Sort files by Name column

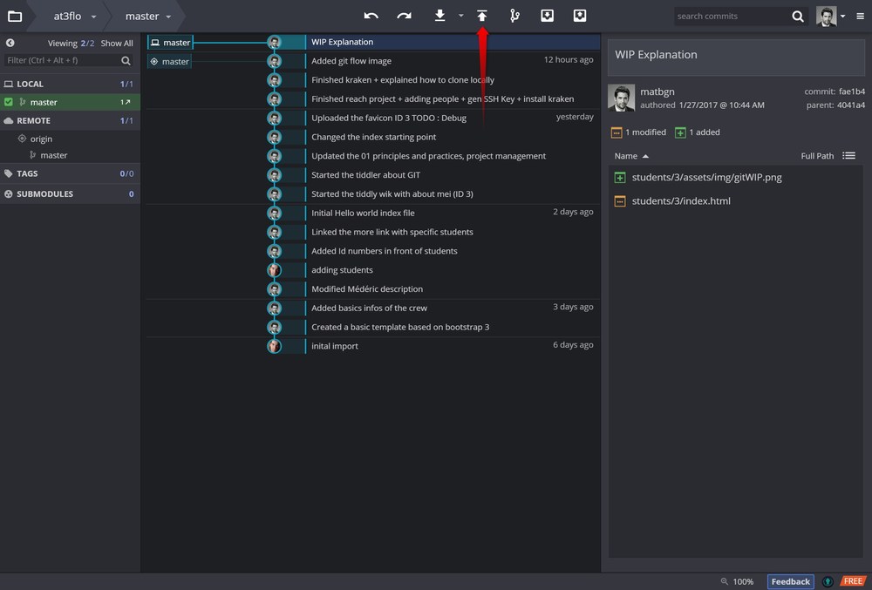click(x=631, y=156)
